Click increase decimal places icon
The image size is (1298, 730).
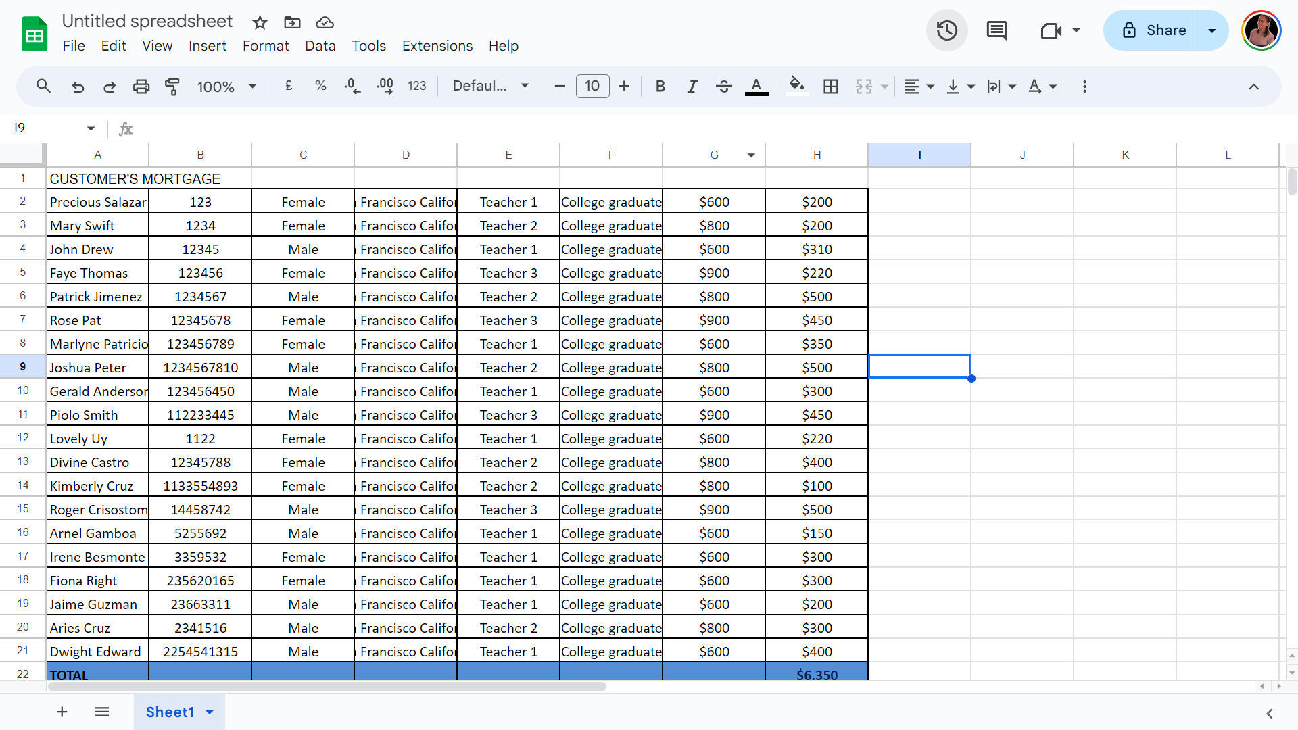(x=385, y=87)
